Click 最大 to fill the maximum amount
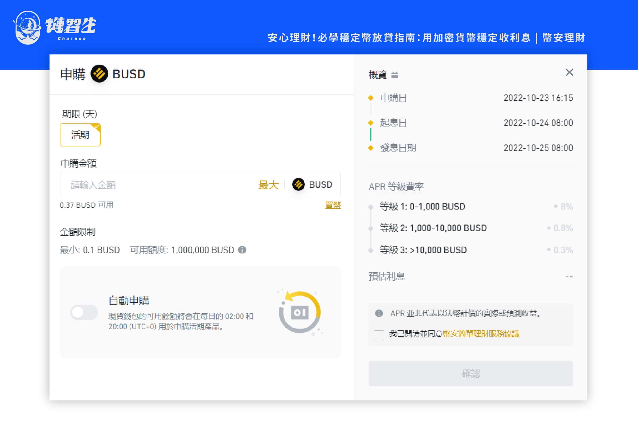The width and height of the screenshot is (639, 426). [x=269, y=185]
